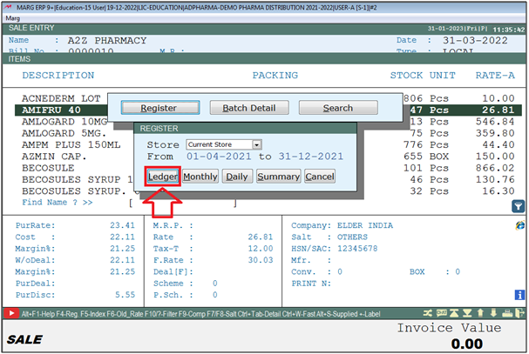Click the Daily button

click(x=237, y=177)
